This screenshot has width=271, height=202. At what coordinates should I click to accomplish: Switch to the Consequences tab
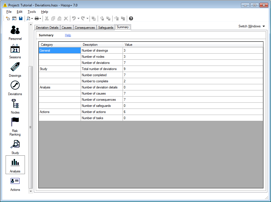[x=85, y=28]
